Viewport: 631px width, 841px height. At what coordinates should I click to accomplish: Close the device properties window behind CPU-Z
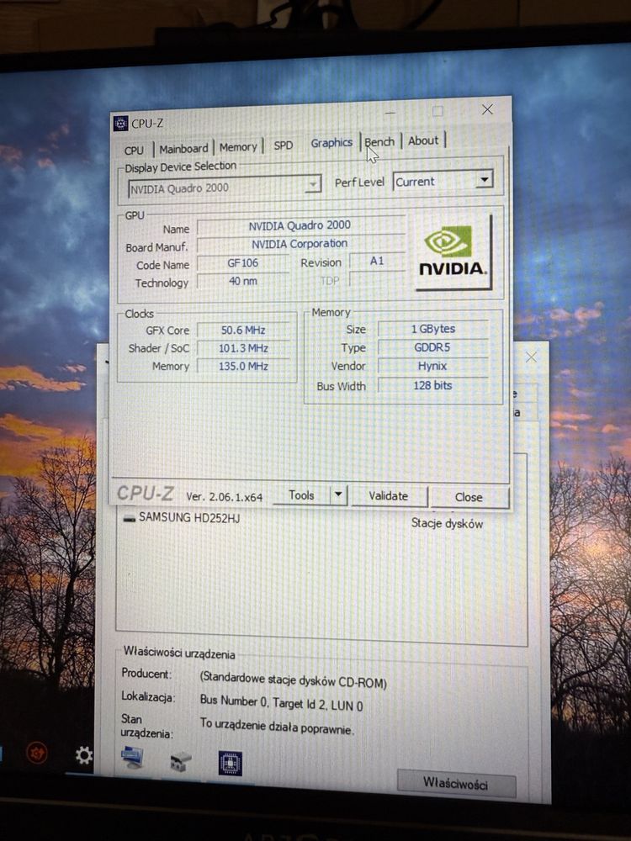click(x=531, y=357)
